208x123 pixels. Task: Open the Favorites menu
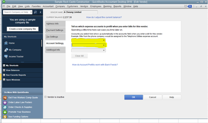pyautogui.click(x=36, y=6)
